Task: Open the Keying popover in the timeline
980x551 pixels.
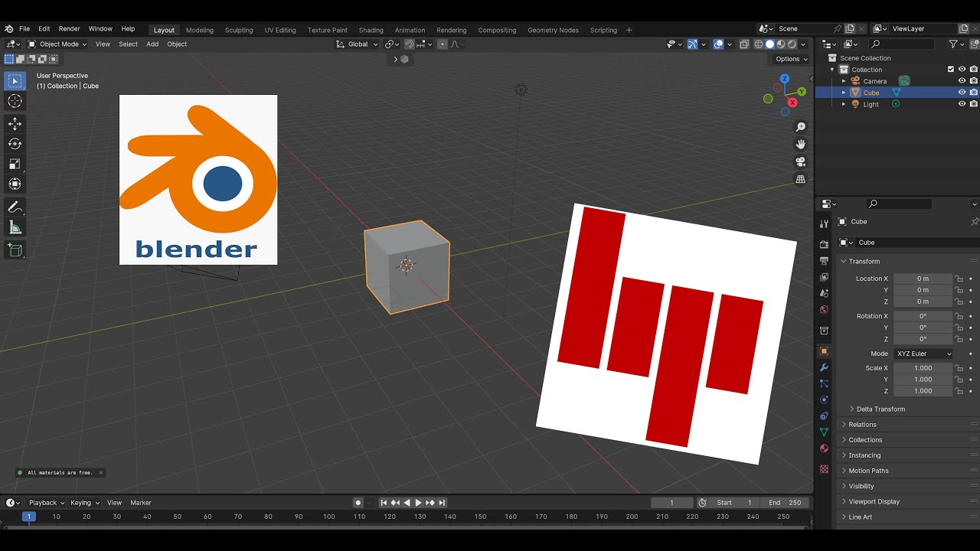Action: pos(85,503)
